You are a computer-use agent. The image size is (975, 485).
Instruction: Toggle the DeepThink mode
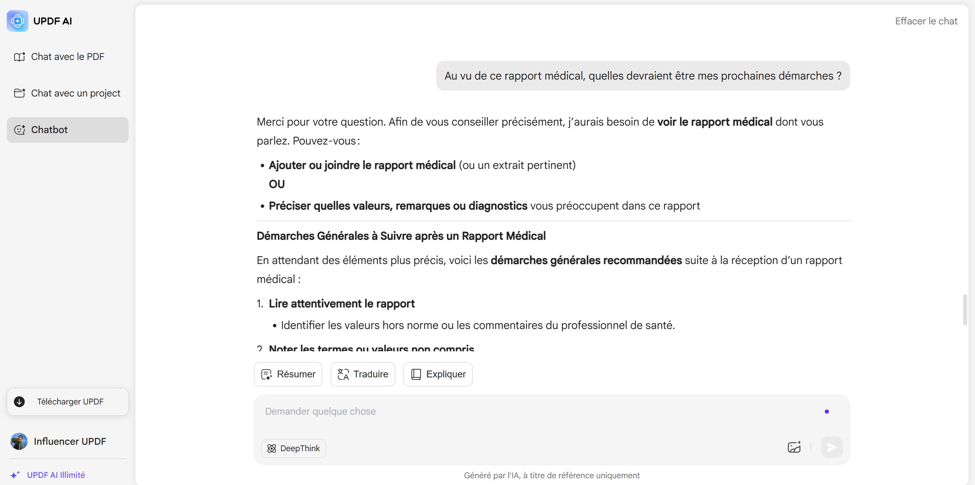(293, 448)
